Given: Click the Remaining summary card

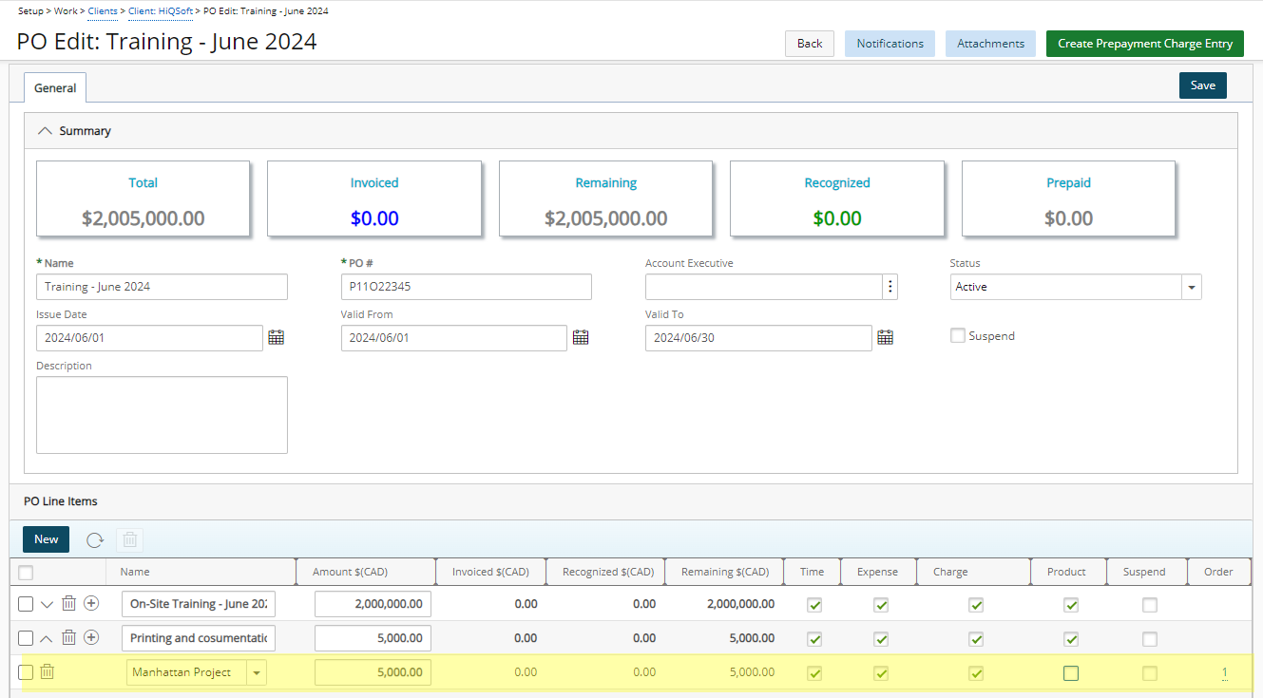Looking at the screenshot, I should point(605,198).
